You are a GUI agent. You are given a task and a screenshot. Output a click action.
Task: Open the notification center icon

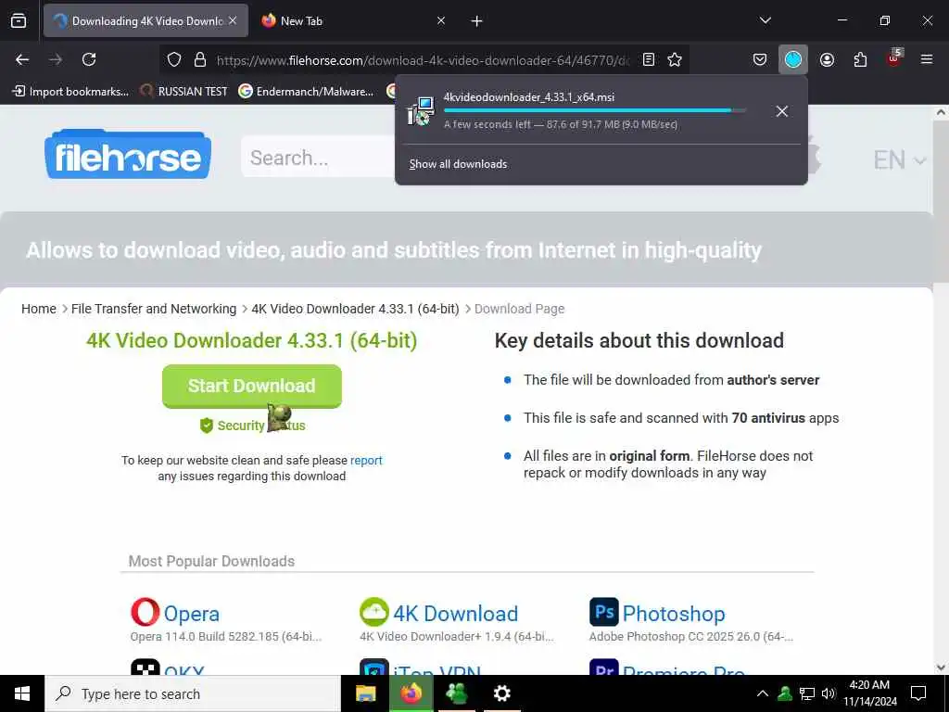918,693
